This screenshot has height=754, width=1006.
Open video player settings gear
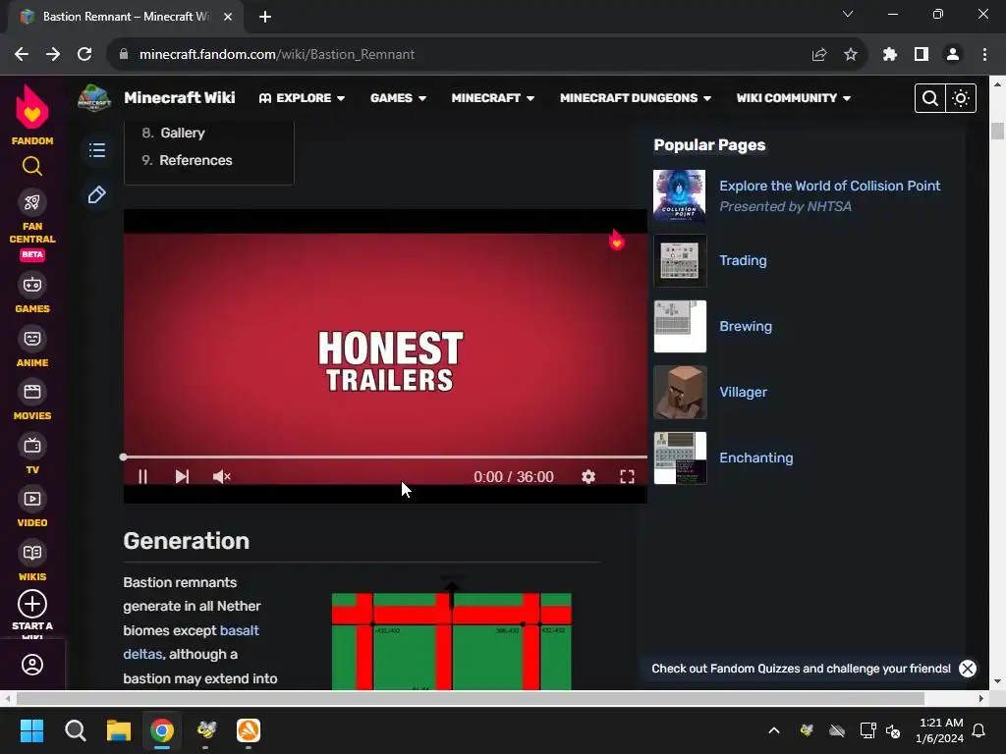point(588,476)
